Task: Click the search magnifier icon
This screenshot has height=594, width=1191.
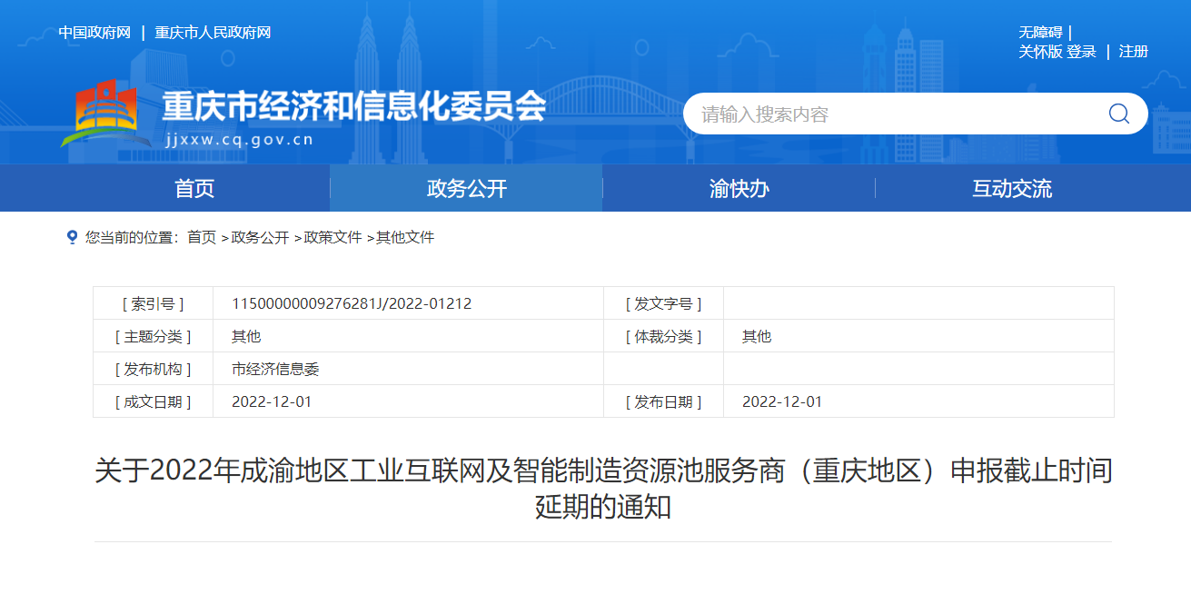Action: click(x=1118, y=114)
